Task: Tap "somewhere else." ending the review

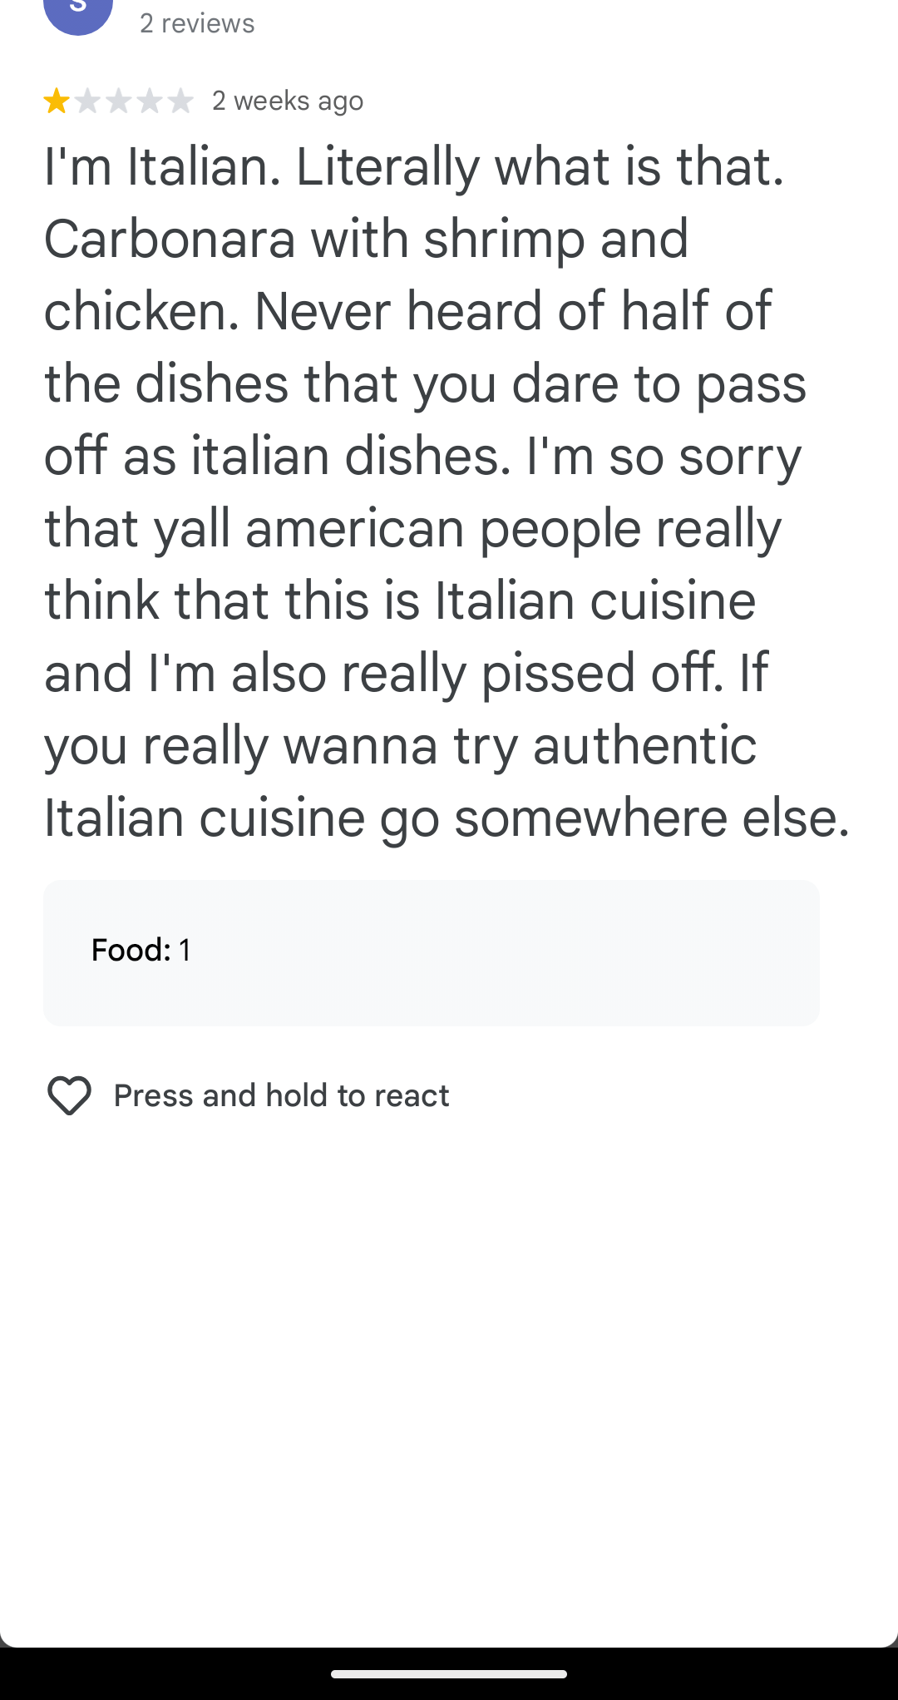Action: [x=652, y=818]
